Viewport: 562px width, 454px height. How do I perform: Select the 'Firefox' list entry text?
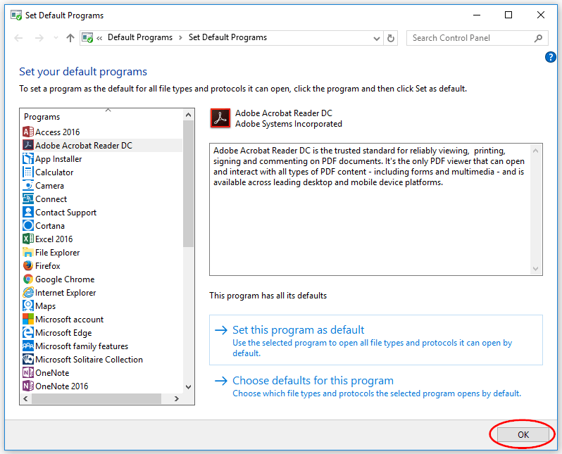click(x=48, y=266)
